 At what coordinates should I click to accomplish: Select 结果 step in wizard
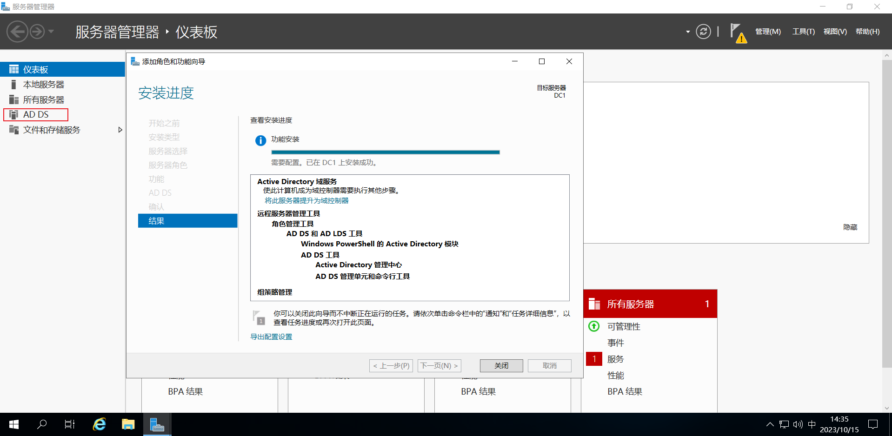point(187,221)
